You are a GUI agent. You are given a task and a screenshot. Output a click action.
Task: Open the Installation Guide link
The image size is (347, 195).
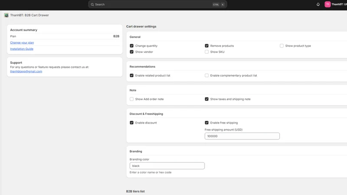click(x=22, y=49)
